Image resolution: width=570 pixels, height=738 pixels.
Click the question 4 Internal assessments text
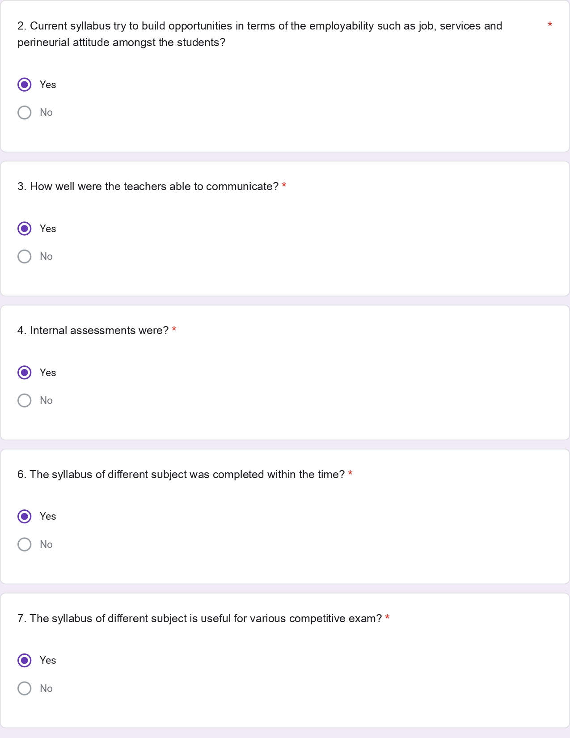pyautogui.click(x=93, y=331)
